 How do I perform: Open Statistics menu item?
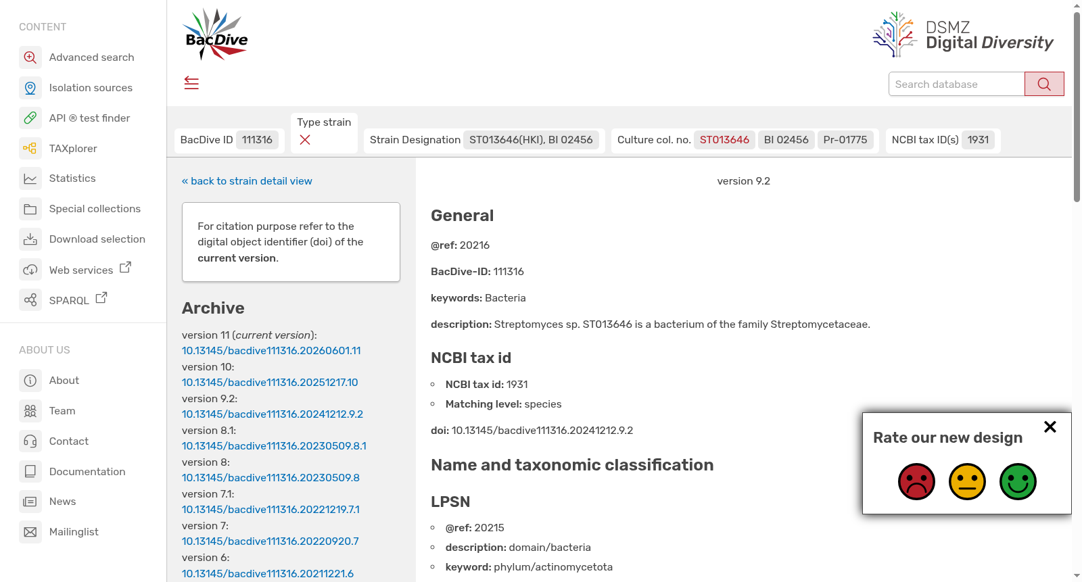[x=72, y=178]
